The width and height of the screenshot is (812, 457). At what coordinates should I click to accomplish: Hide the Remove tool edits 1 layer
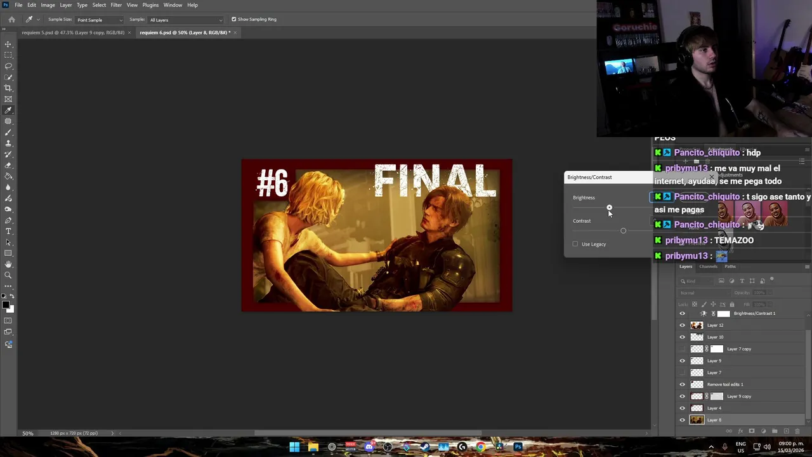point(683,384)
